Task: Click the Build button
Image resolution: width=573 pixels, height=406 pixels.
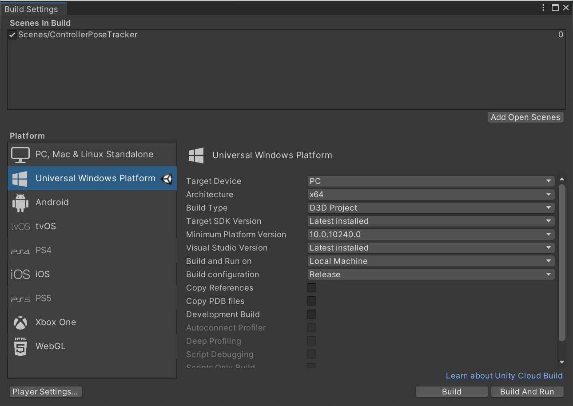Action: coord(452,392)
